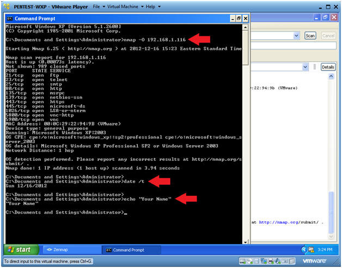Click the "Network Distance: 1 hop" line
This screenshot has width=342, height=268.
point(40,151)
